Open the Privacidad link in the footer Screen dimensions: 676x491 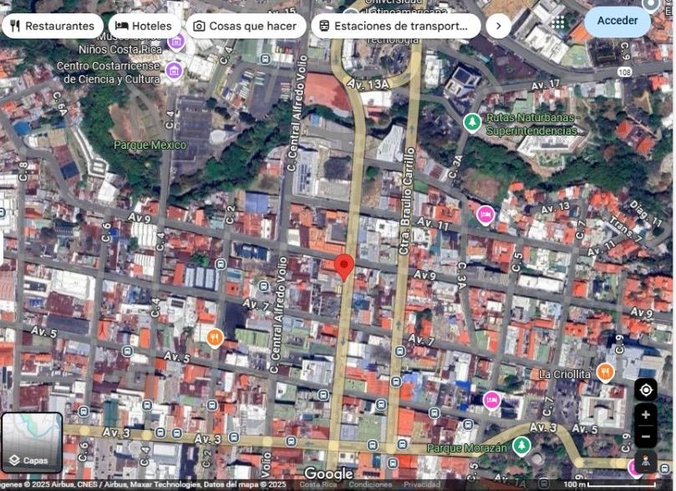click(422, 485)
